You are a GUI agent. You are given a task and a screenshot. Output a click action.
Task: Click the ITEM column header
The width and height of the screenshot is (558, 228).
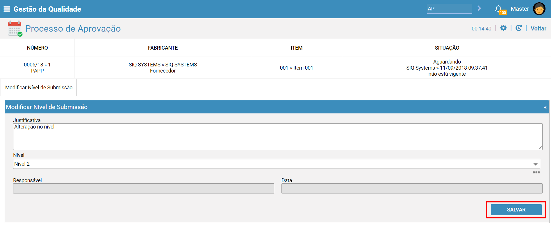[297, 48]
